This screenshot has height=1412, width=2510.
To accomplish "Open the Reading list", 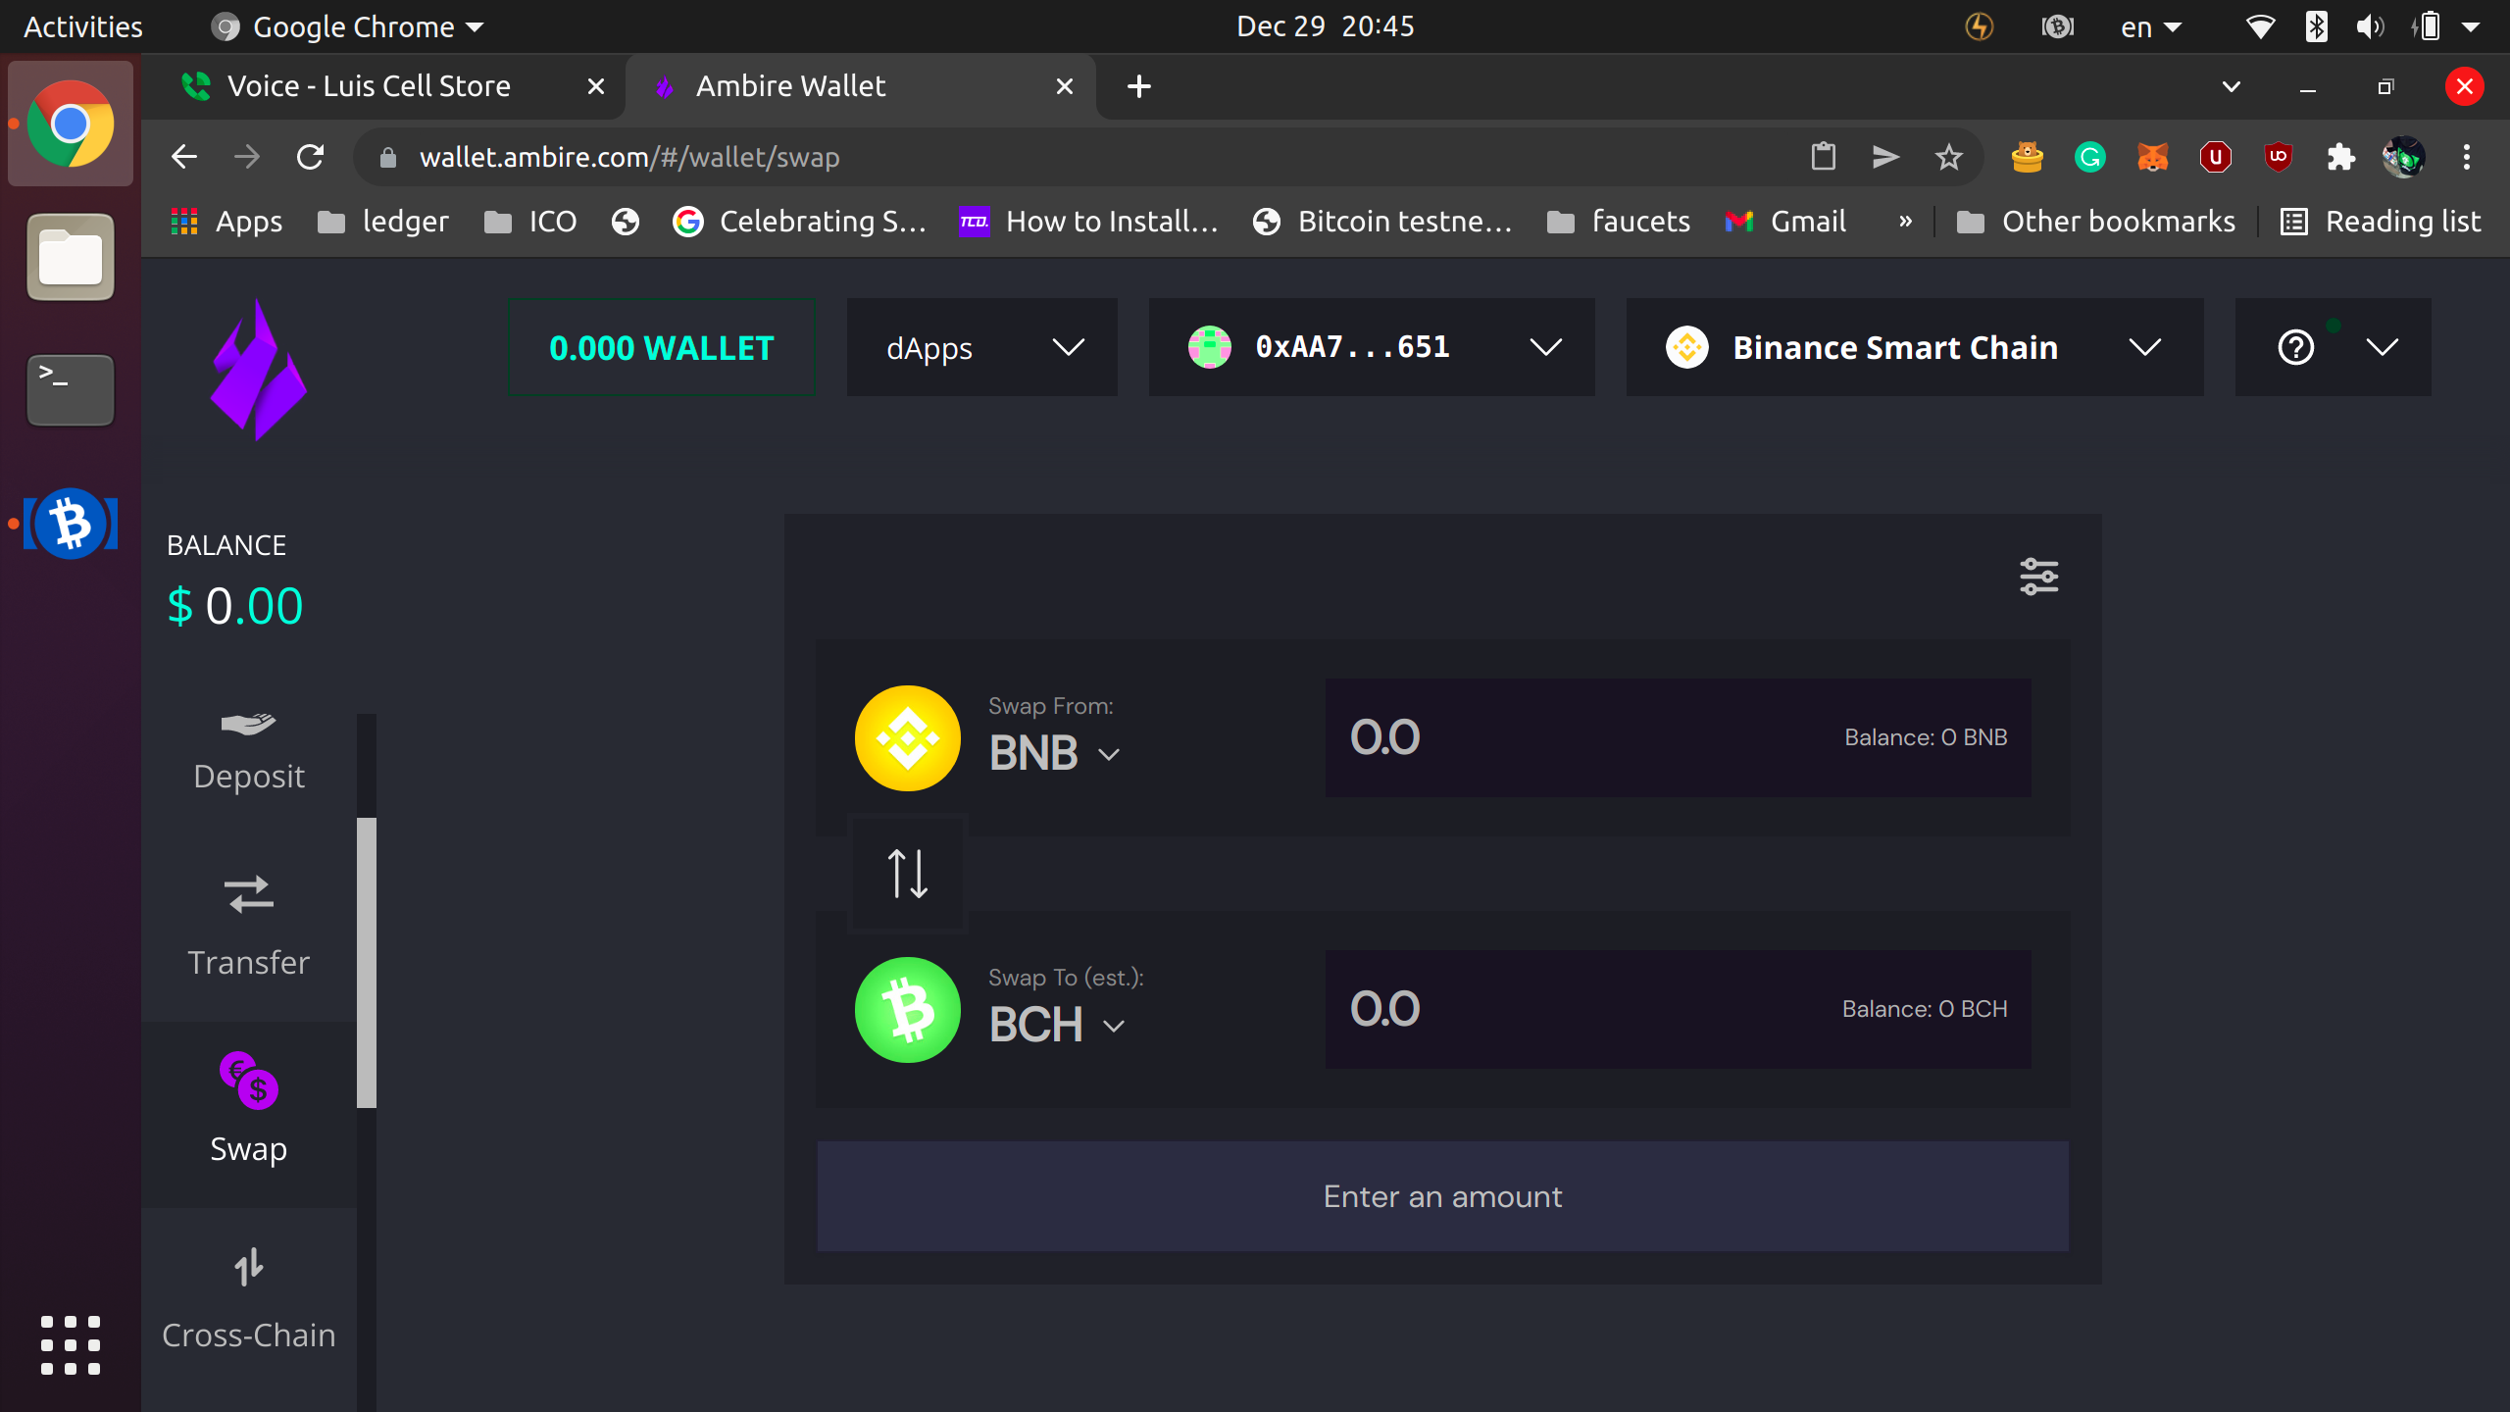I will coord(2381,222).
